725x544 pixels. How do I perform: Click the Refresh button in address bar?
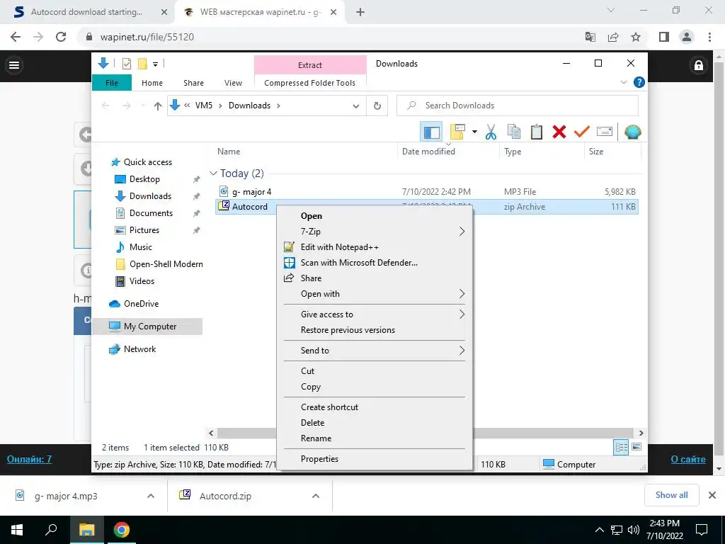tap(377, 106)
